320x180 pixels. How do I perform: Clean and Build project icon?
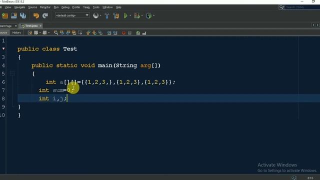pyautogui.click(x=116, y=15)
